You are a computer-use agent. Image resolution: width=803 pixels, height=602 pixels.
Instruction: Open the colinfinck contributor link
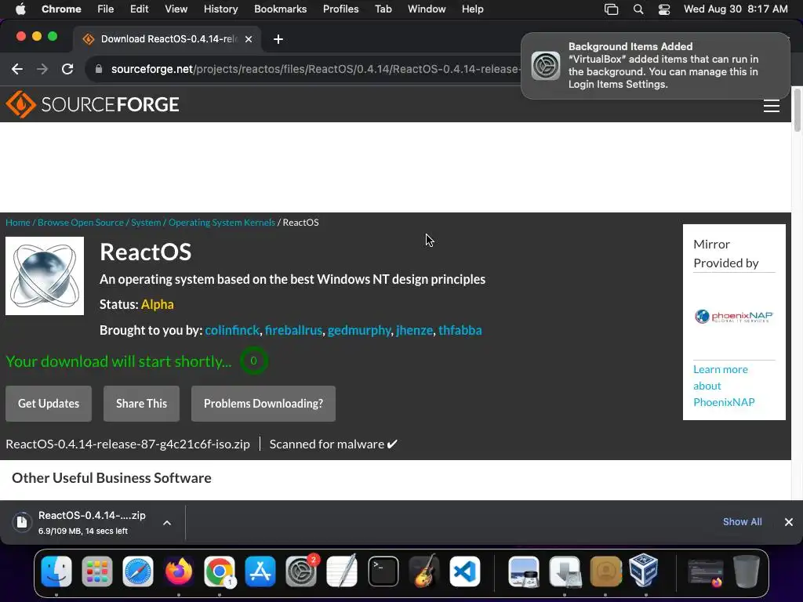[x=232, y=330]
